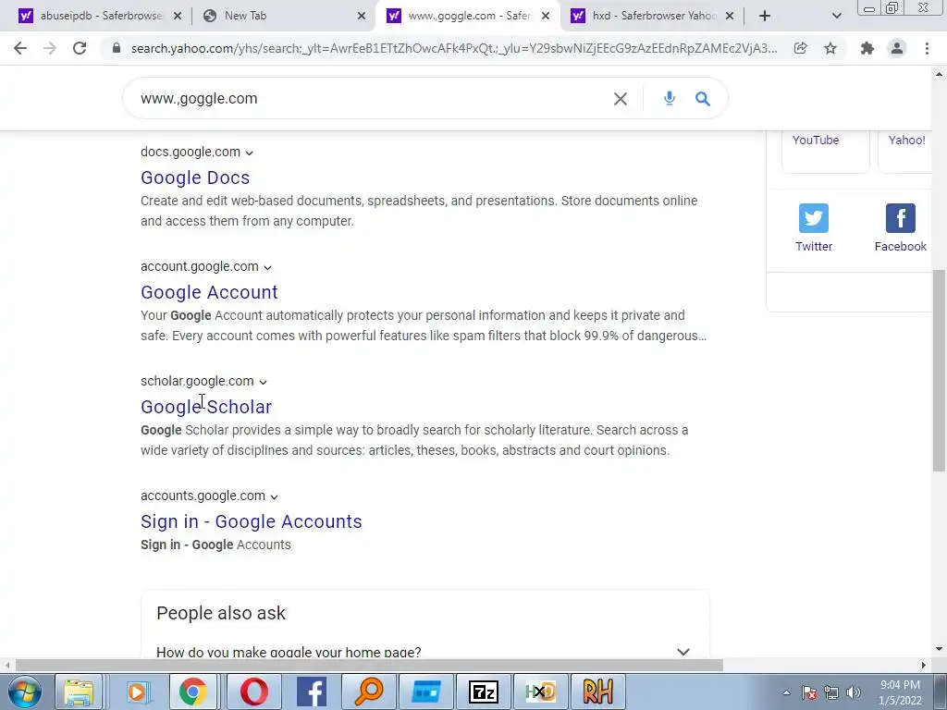Open the Yahoo! sidebar link

tap(906, 141)
